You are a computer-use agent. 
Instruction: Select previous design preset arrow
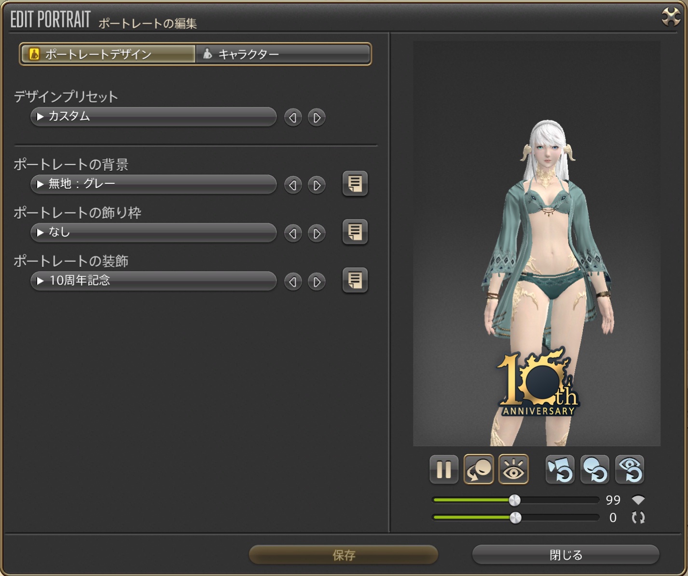click(293, 117)
